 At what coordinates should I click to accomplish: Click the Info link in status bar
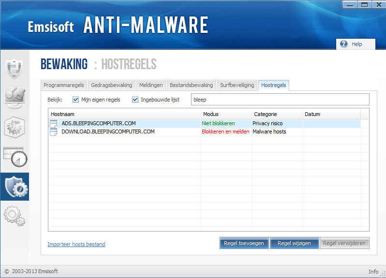[x=373, y=271]
